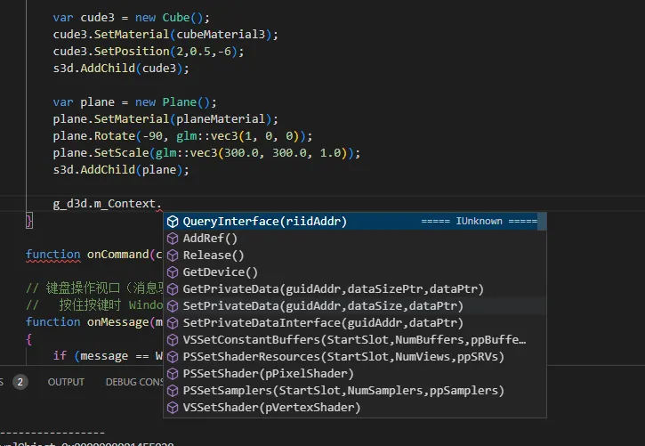Click cude3.SetMaterial(cubeMaterial3) code line
645x446 pixels.
click(165, 34)
